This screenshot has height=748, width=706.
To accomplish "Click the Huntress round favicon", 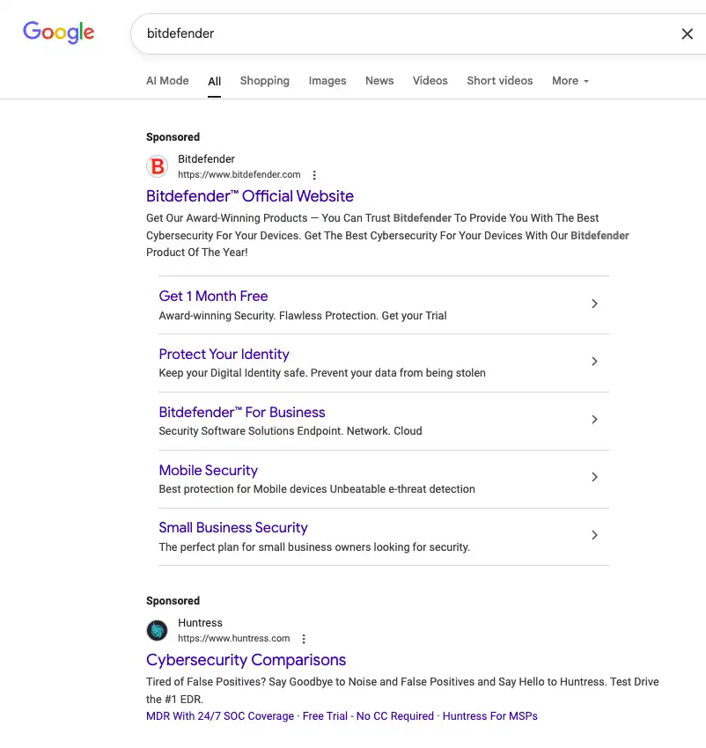I will 157,630.
